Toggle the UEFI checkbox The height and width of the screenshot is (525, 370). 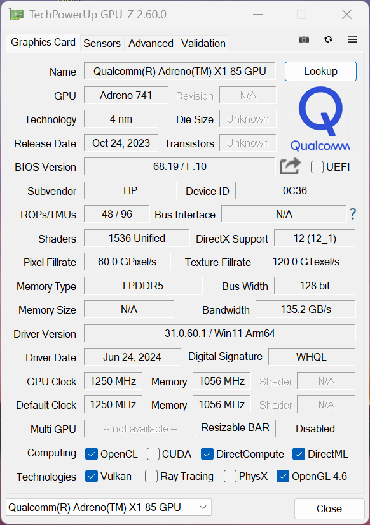317,167
